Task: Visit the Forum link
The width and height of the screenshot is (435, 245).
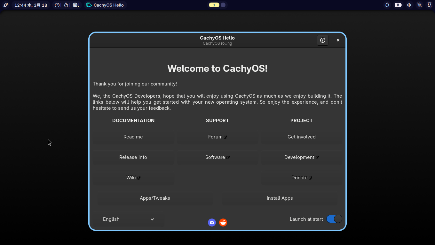Action: point(217,137)
